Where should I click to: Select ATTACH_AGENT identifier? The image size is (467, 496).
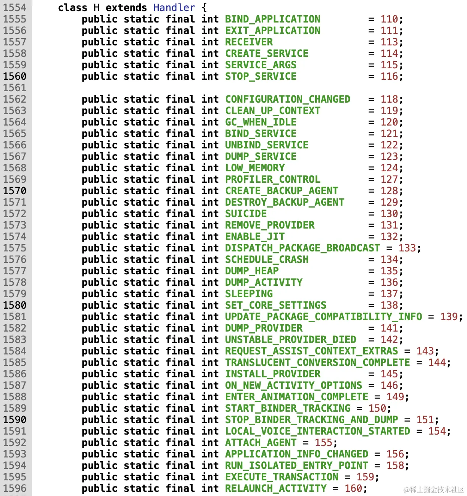261,443
